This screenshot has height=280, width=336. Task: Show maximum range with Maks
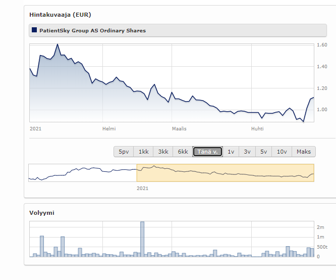click(x=304, y=152)
